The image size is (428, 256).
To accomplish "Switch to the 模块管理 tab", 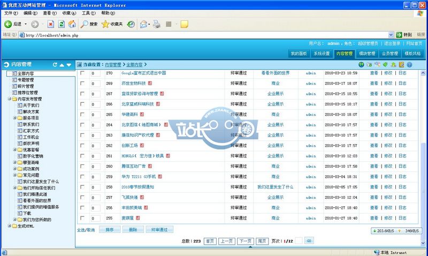I will tap(367, 54).
